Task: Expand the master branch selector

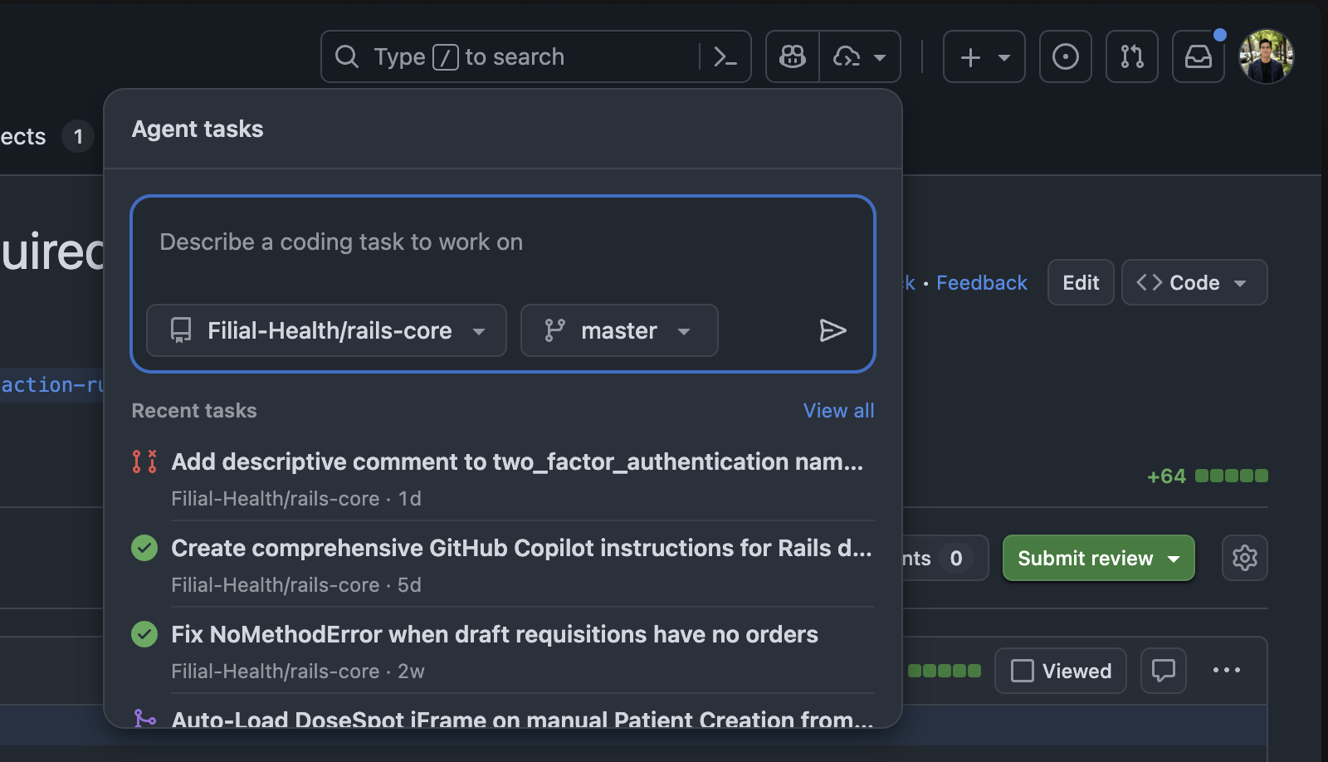Action: (x=619, y=330)
